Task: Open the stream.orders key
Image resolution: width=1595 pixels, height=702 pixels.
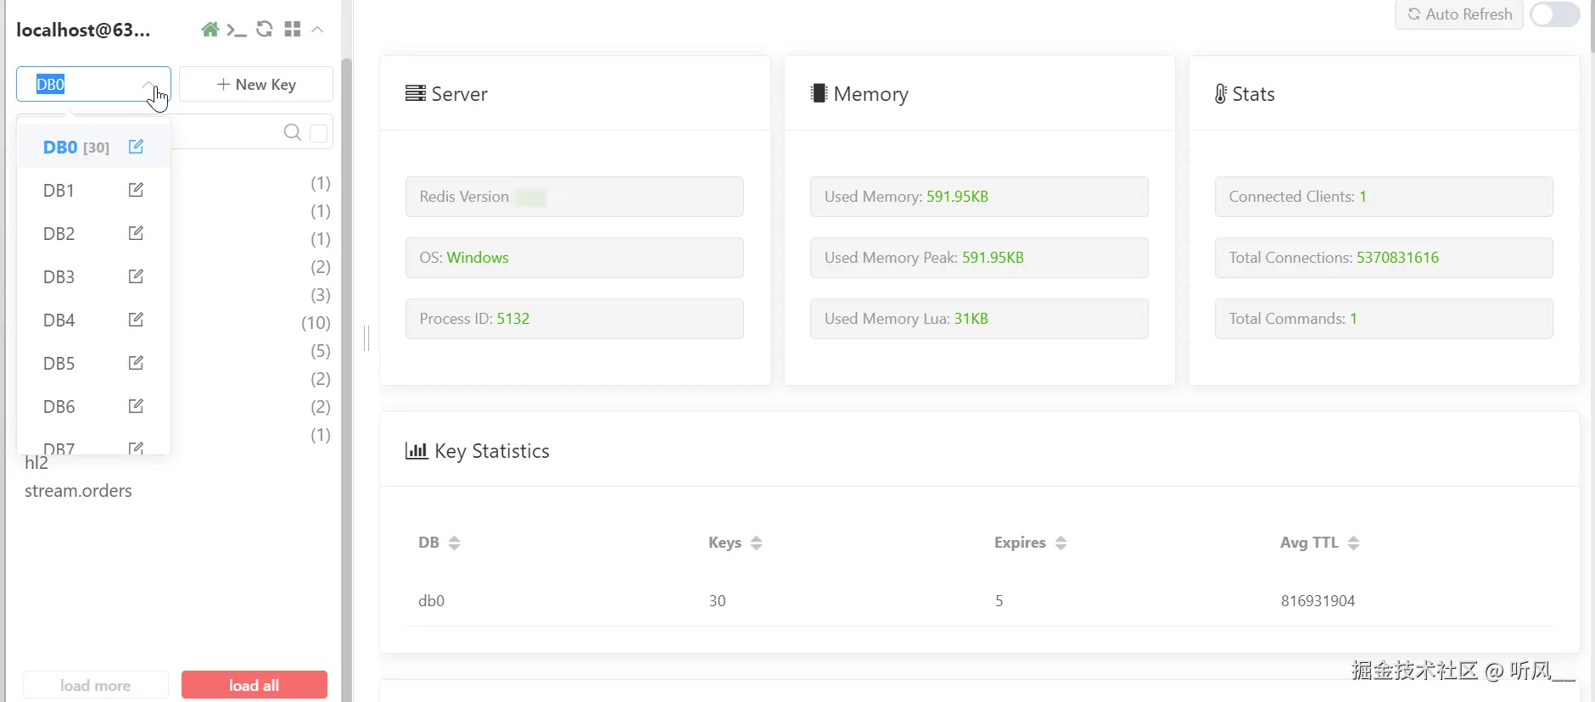Action: [78, 491]
